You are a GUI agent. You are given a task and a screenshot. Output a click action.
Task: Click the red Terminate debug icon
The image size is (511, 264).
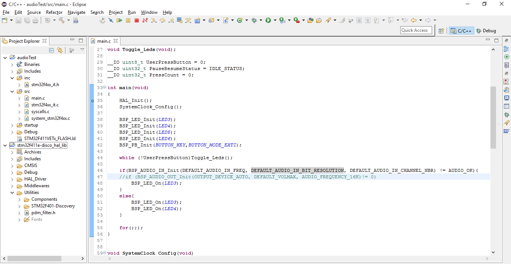click(x=137, y=20)
